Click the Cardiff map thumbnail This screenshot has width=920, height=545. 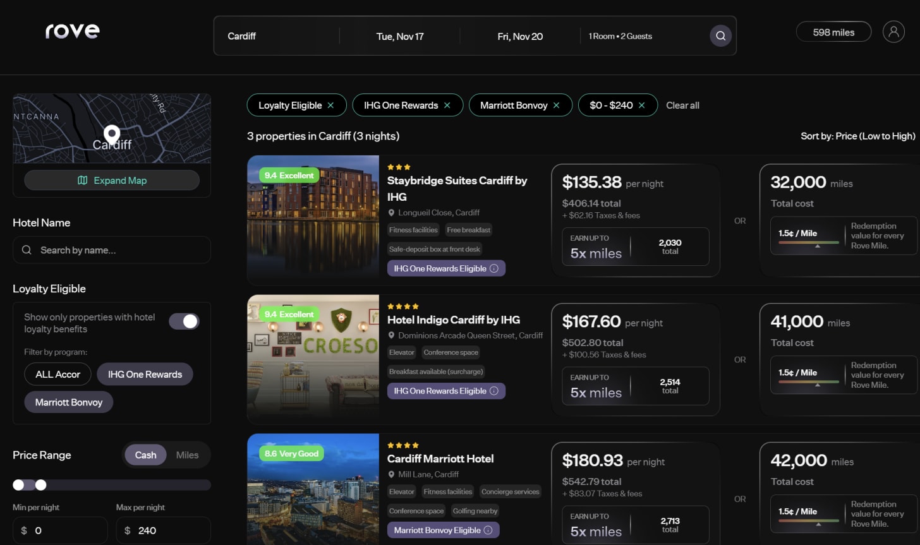112,129
